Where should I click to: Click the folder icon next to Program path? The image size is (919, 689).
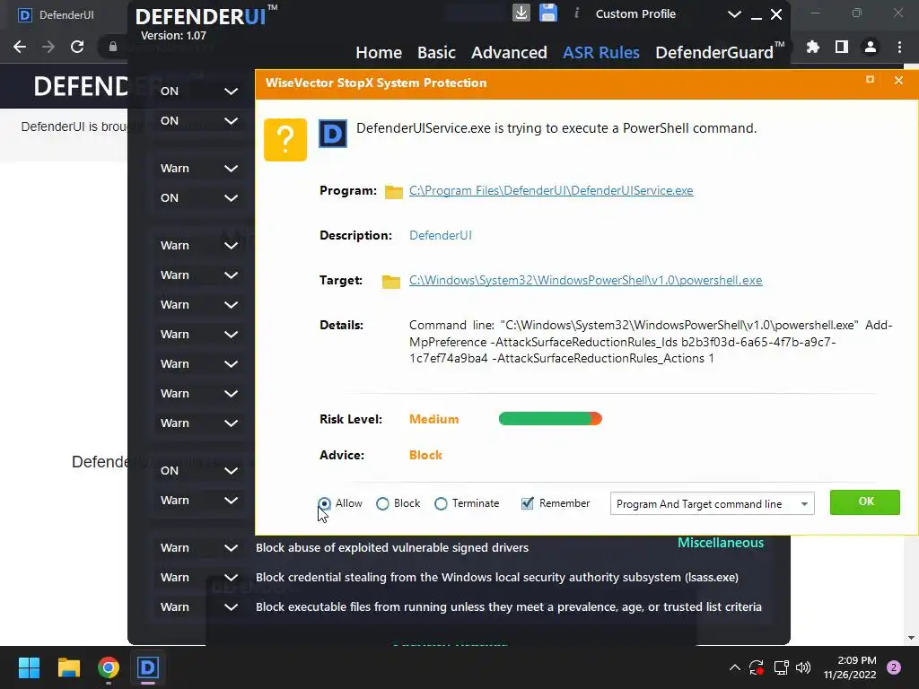(x=394, y=192)
